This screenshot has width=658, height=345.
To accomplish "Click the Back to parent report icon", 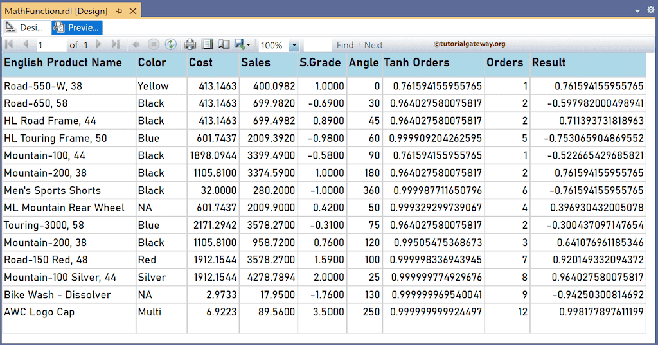I will pos(136,44).
